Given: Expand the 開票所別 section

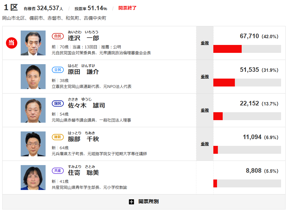Looking at the screenshot, I should point(148,202).
